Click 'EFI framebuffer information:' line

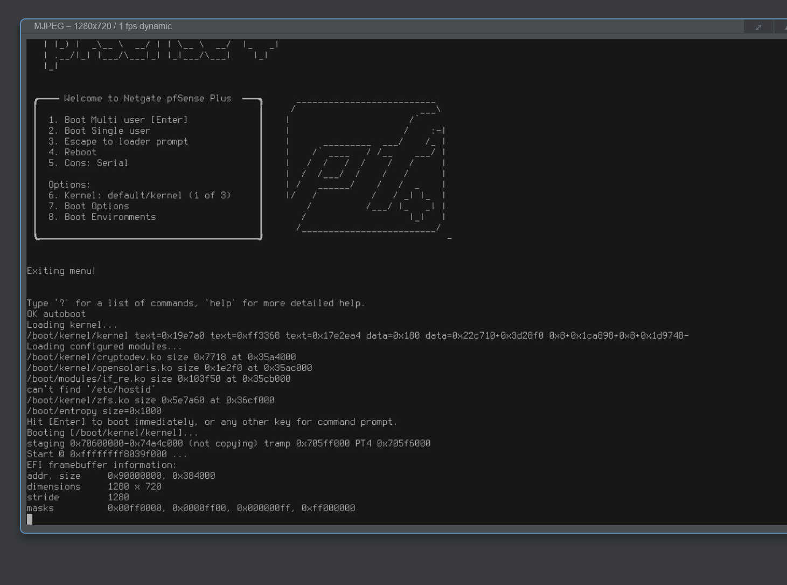tap(102, 465)
